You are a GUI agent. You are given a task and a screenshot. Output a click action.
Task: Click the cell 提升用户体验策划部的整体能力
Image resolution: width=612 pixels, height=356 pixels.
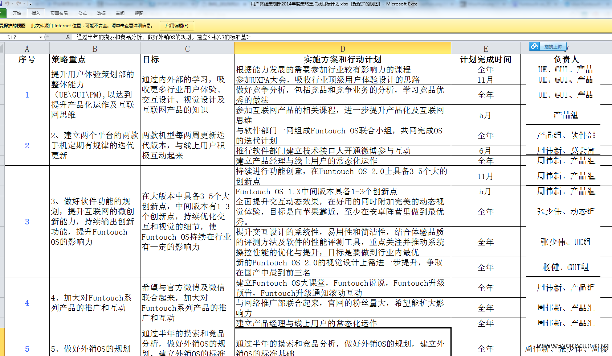pyautogui.click(x=95, y=95)
